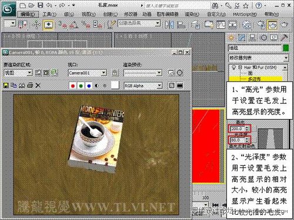Switch to the Create sun-icon command panel tab

click(231, 38)
